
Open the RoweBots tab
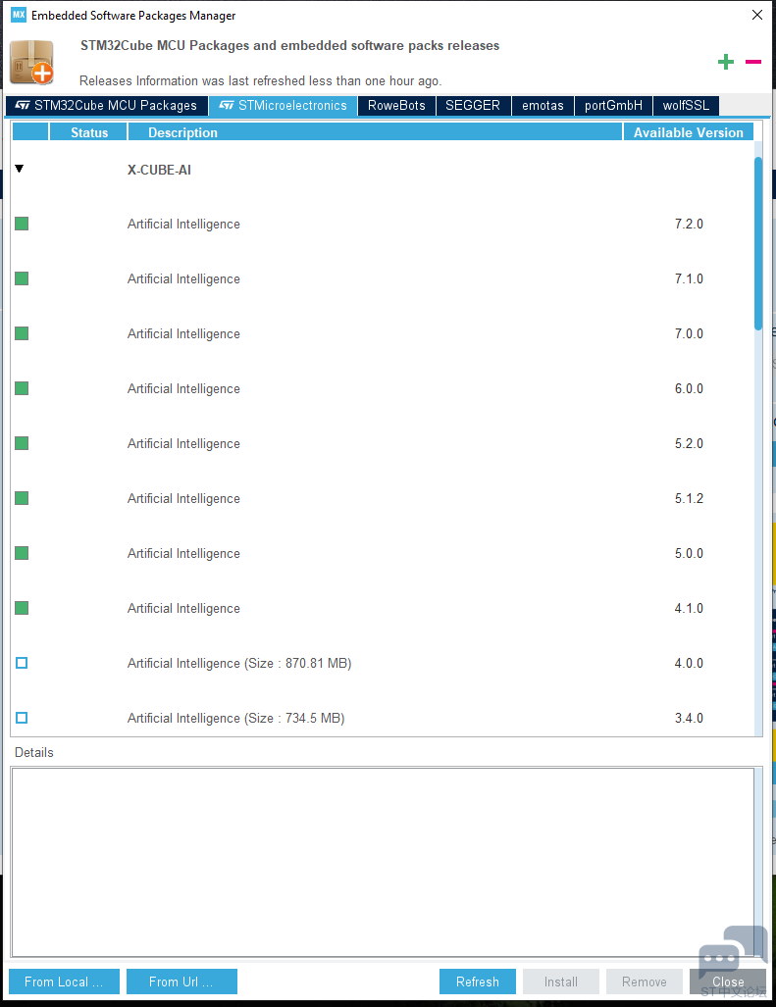pos(396,105)
